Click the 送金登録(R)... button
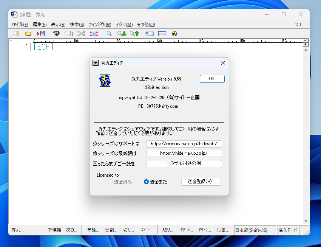This screenshot has height=247, width=321. [x=201, y=182]
